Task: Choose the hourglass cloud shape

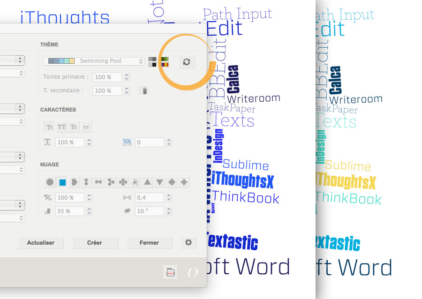Action: point(86,182)
